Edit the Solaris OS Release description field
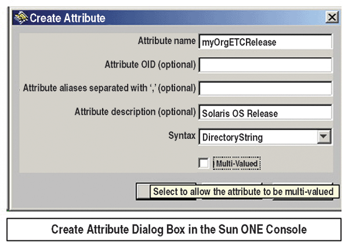 click(265, 112)
